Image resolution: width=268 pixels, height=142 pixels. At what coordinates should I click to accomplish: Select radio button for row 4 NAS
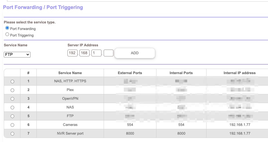pos(12,108)
